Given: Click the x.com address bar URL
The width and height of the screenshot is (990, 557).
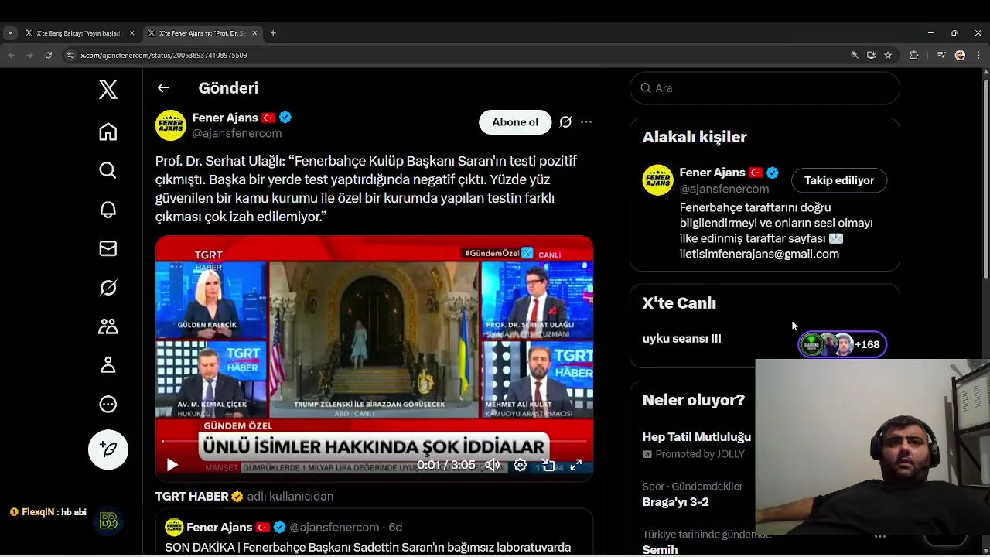Looking at the screenshot, I should pyautogui.click(x=164, y=56).
